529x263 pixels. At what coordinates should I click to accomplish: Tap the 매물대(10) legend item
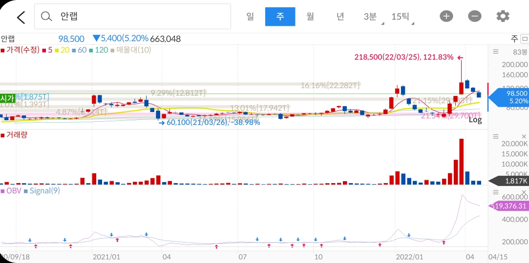131,50
